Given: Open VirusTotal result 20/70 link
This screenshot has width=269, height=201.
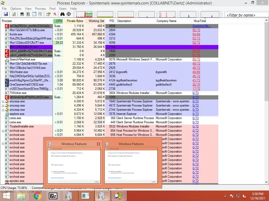Looking at the screenshot, I should 196,85.
